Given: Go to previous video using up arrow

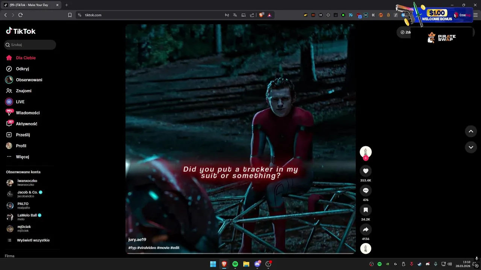Looking at the screenshot, I should coord(471,131).
